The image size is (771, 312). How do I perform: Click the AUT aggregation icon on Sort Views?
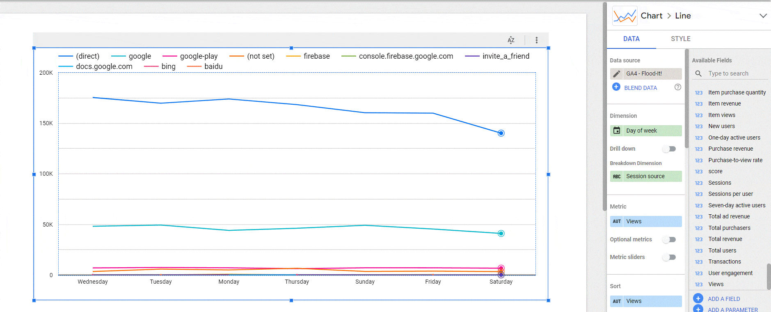616,301
